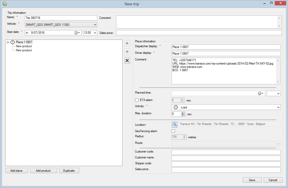The width and height of the screenshot is (288, 188).
Task: Click the move place up arrow
Action: [127, 43]
